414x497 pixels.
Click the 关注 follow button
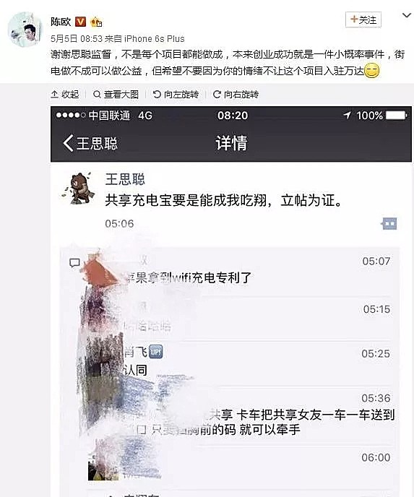pyautogui.click(x=363, y=20)
